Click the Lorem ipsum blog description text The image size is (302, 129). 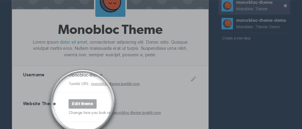pos(110,48)
